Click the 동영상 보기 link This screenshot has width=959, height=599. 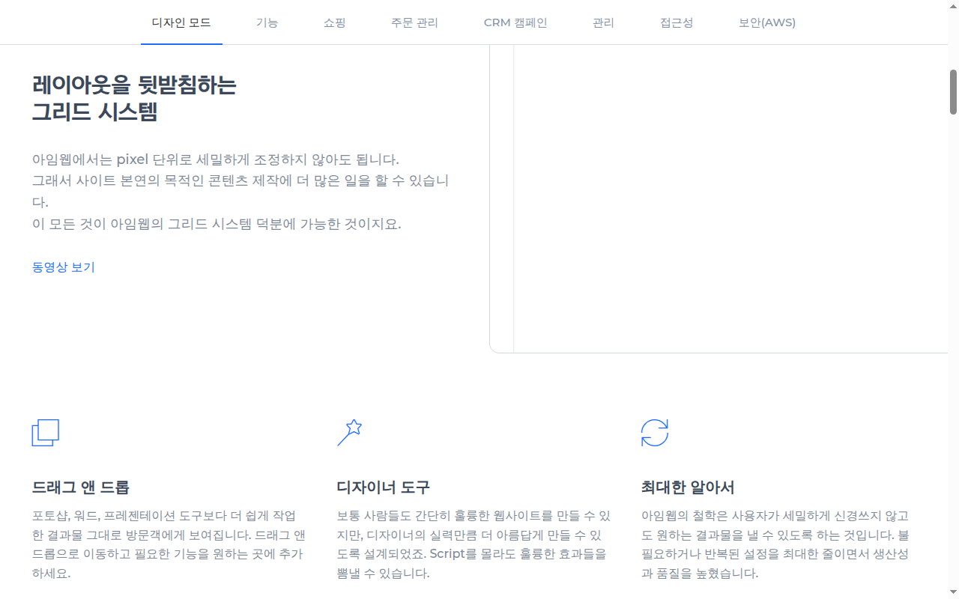tap(64, 267)
